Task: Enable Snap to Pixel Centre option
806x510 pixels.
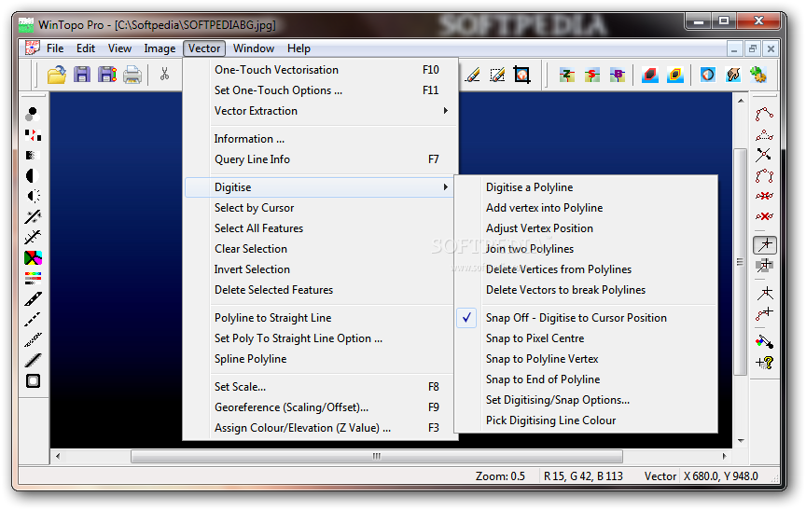Action: tap(586, 338)
